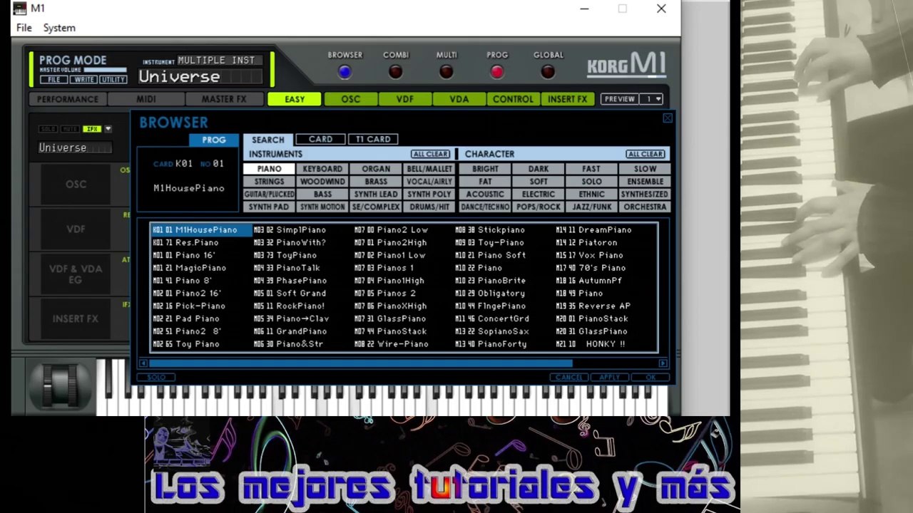Click the M1 app icon in title bar
The width and height of the screenshot is (913, 513).
point(20,9)
